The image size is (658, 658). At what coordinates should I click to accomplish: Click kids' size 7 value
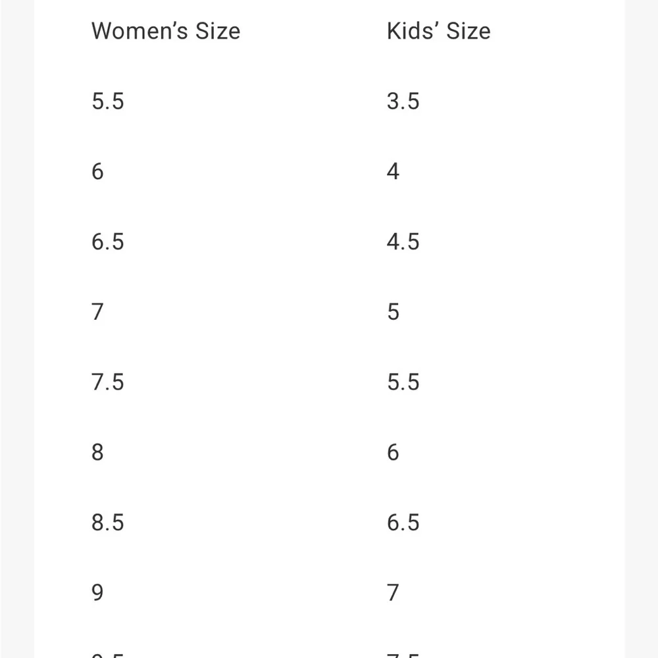393,593
